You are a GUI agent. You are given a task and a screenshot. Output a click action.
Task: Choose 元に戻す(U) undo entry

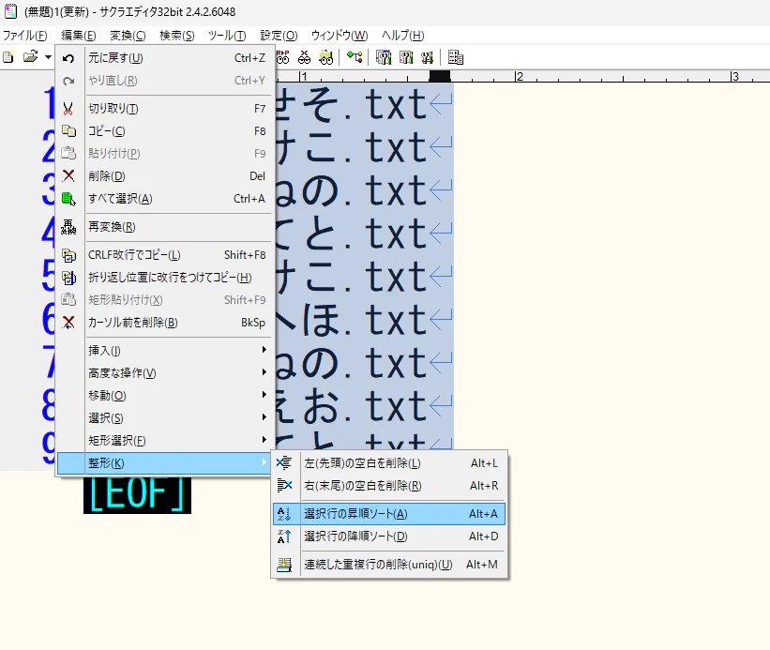coord(164,58)
